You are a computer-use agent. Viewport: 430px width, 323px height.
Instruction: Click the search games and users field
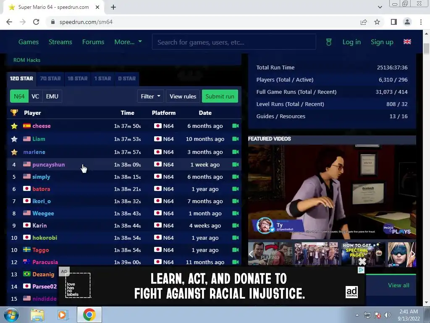tap(234, 42)
